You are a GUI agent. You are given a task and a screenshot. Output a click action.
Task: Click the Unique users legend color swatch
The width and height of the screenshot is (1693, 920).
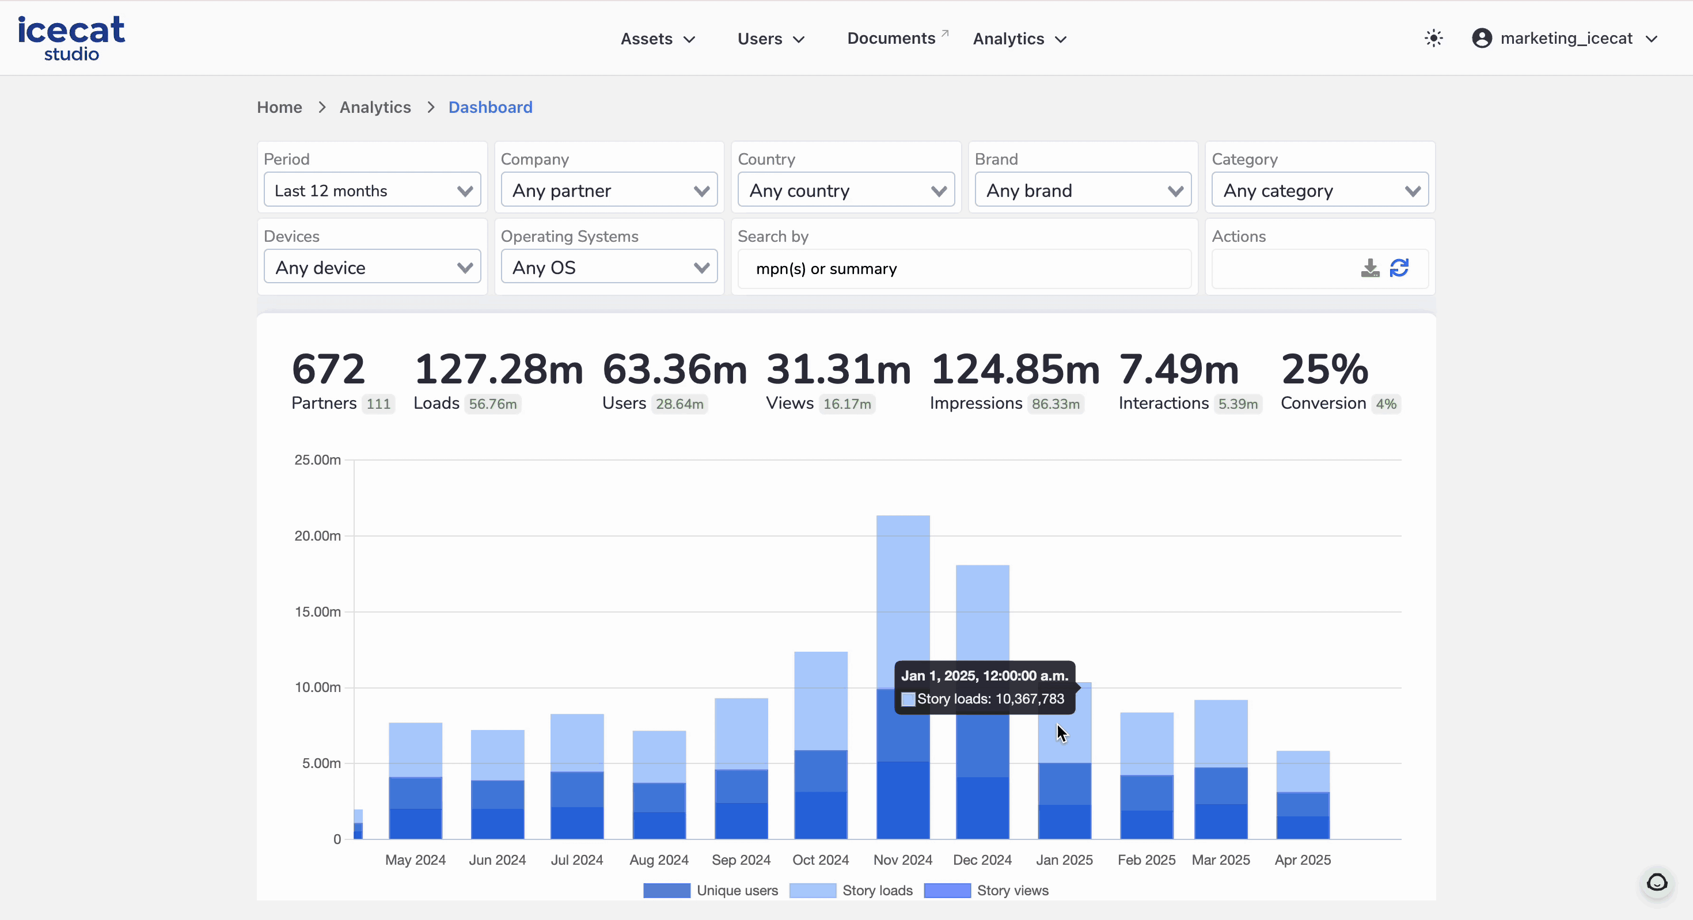[x=666, y=891]
